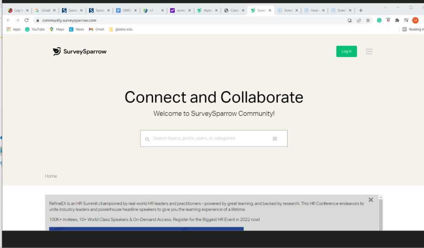Open the hamburger menu beside Log In
424x248 pixels.
(x=369, y=51)
